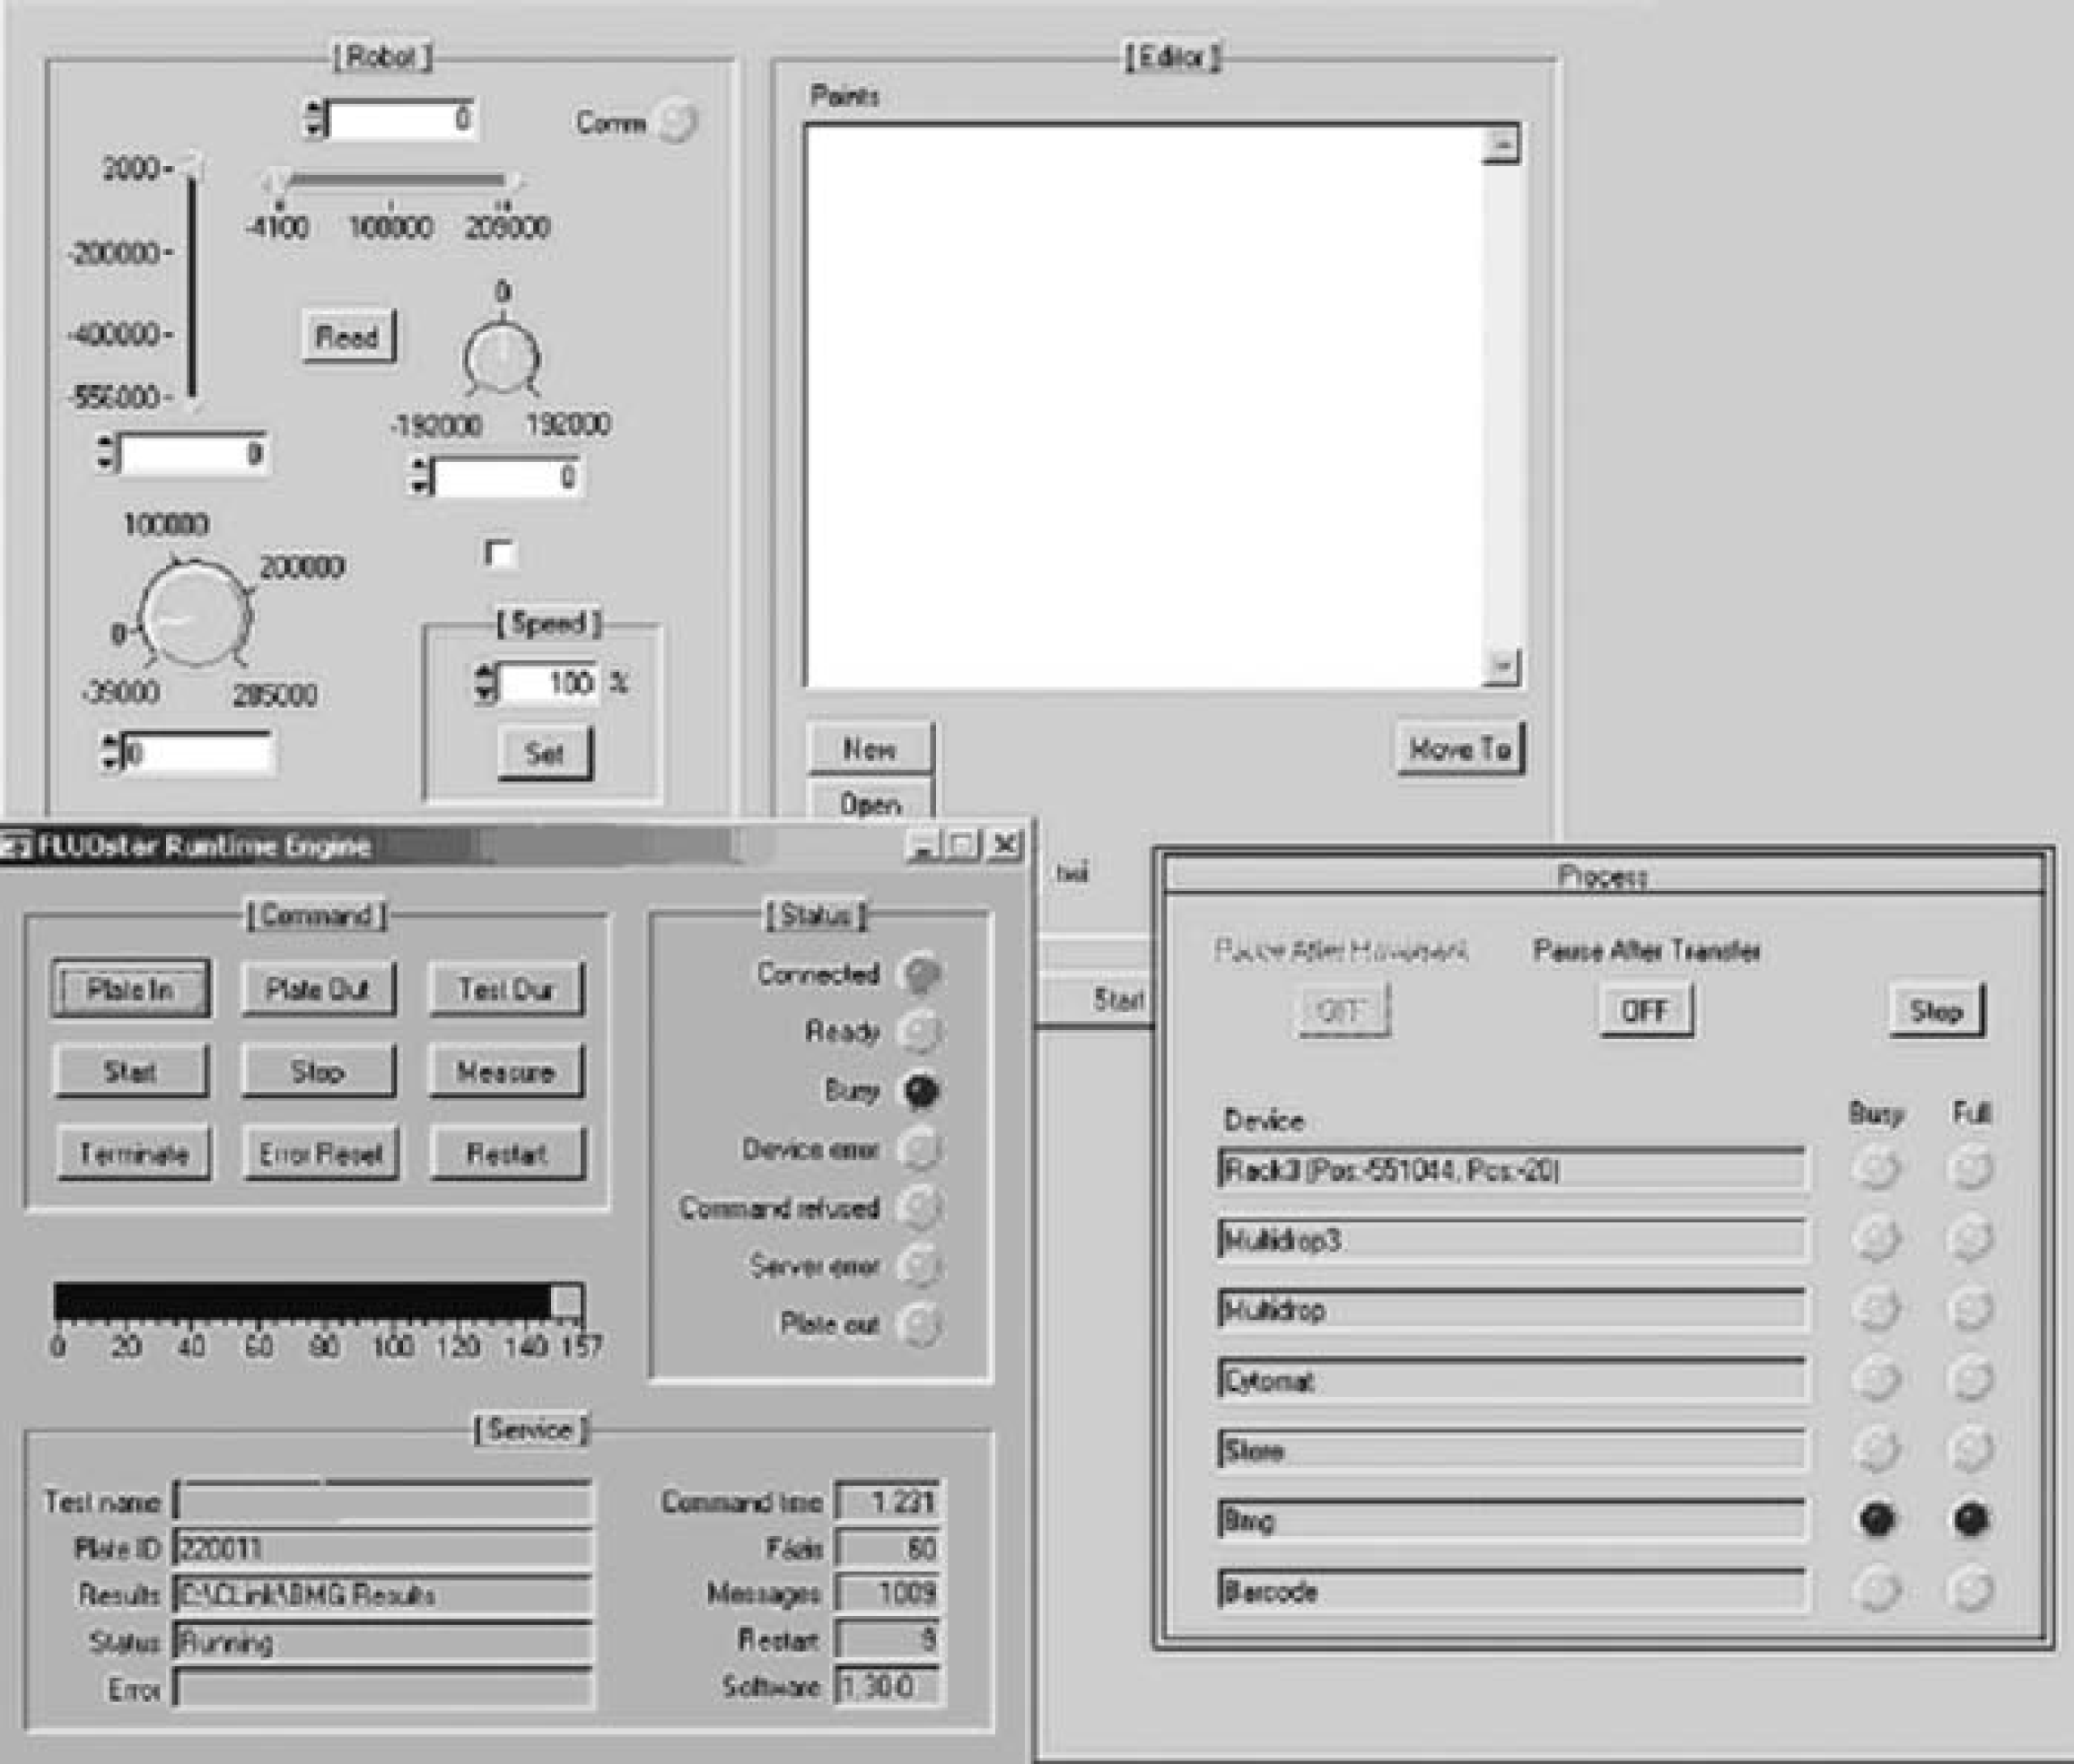Click the FLUOstar Runtime Engine title bar icon
The image size is (2074, 1764).
click(x=16, y=847)
